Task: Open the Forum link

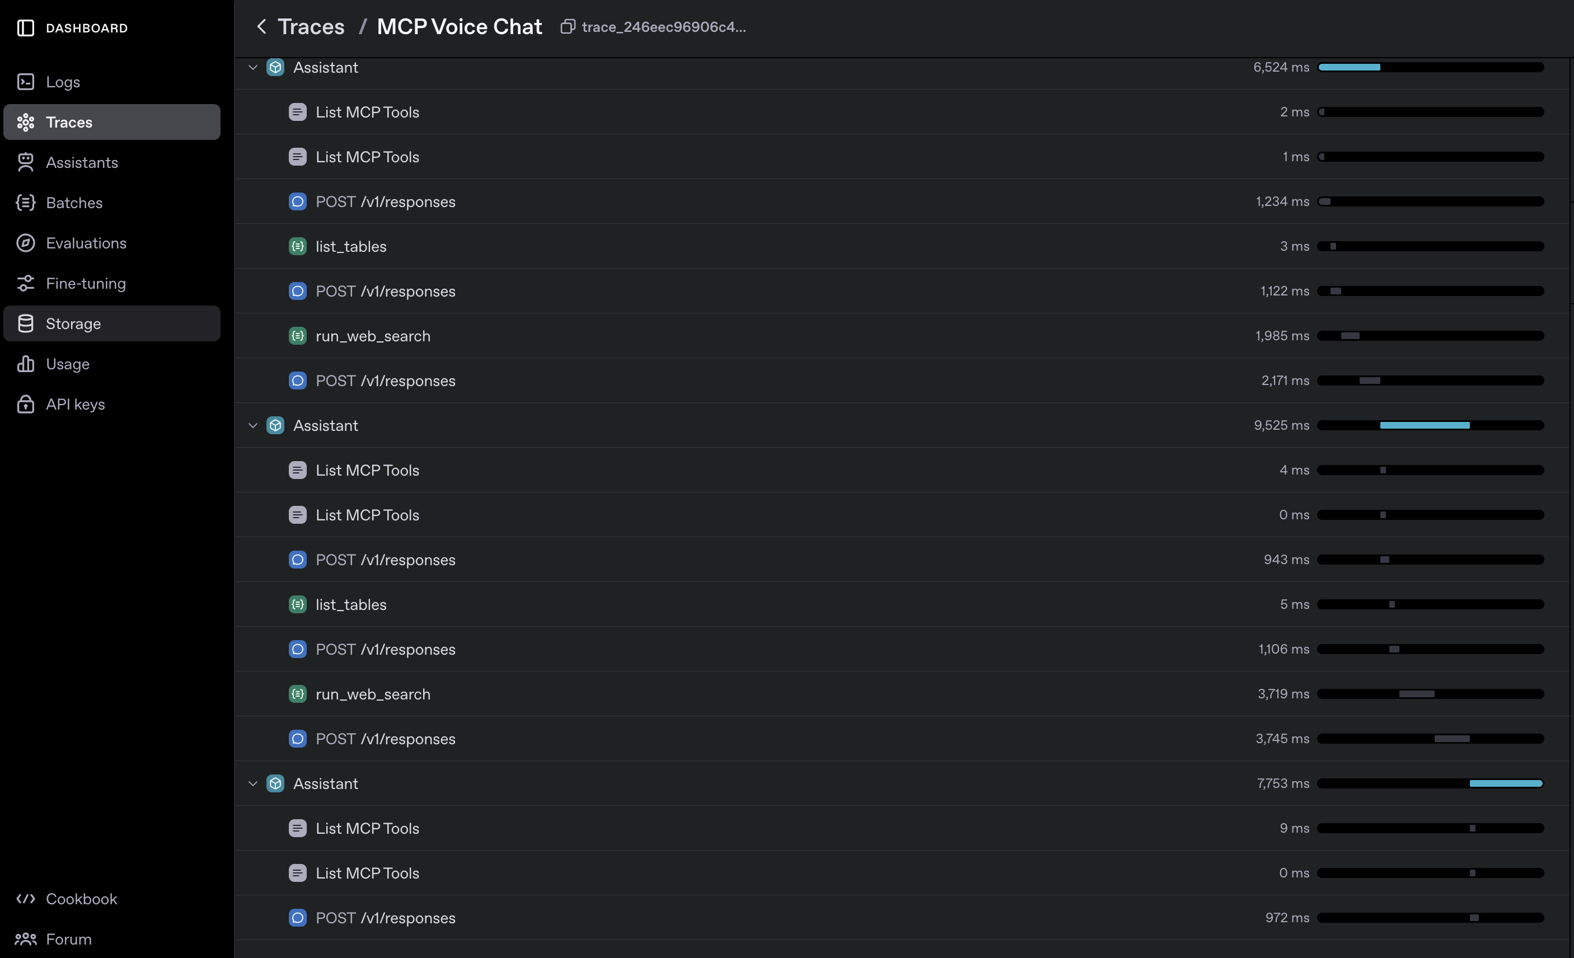Action: pyautogui.click(x=68, y=939)
